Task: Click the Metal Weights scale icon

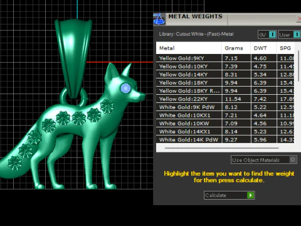Action: click(159, 19)
